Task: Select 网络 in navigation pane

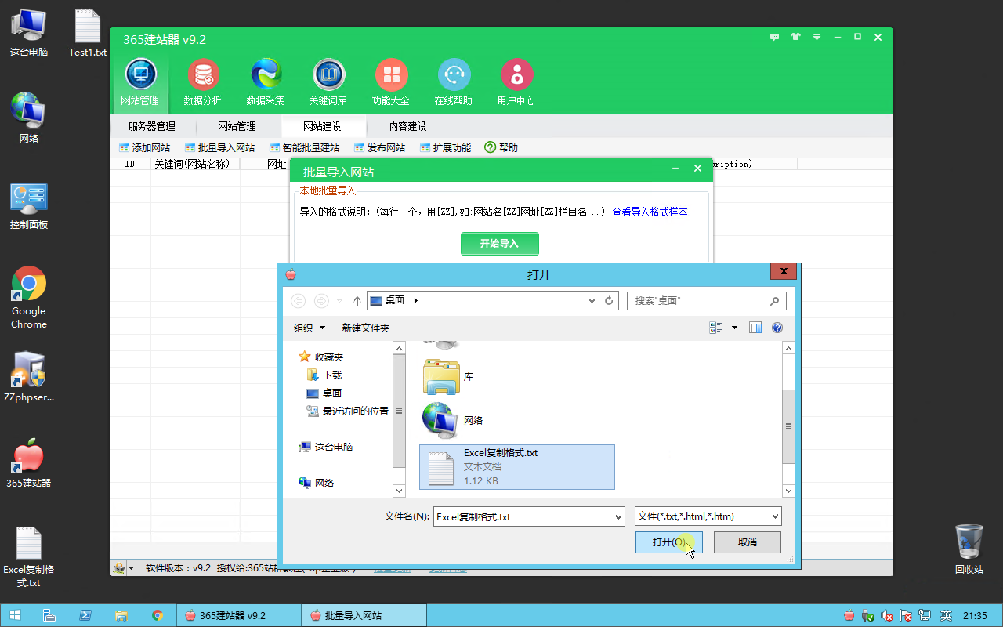Action: click(317, 484)
